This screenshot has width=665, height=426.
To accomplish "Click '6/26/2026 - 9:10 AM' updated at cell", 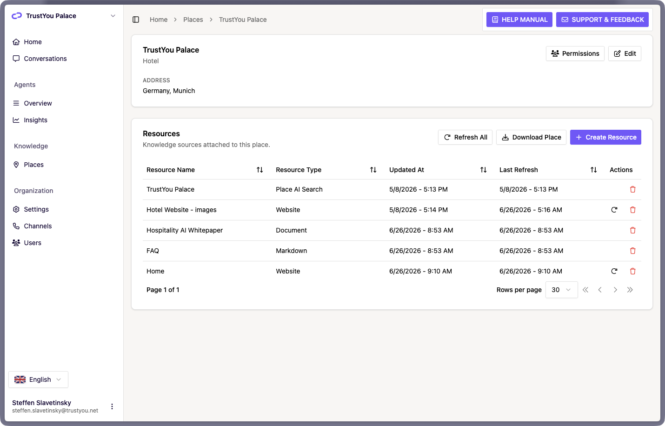I will (420, 271).
